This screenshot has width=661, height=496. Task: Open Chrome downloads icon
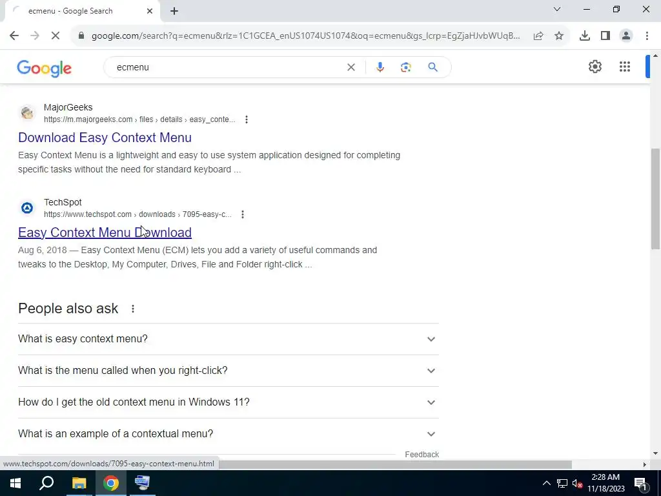coord(585,36)
